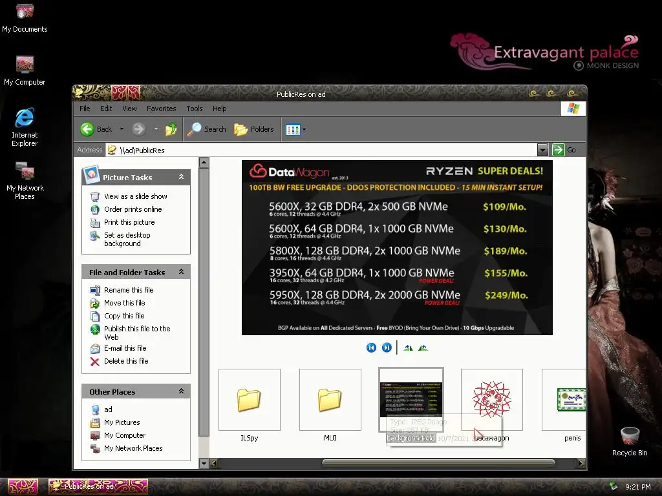Open 'ad' computer in Other Places
This screenshot has height=496, width=662.
108,409
